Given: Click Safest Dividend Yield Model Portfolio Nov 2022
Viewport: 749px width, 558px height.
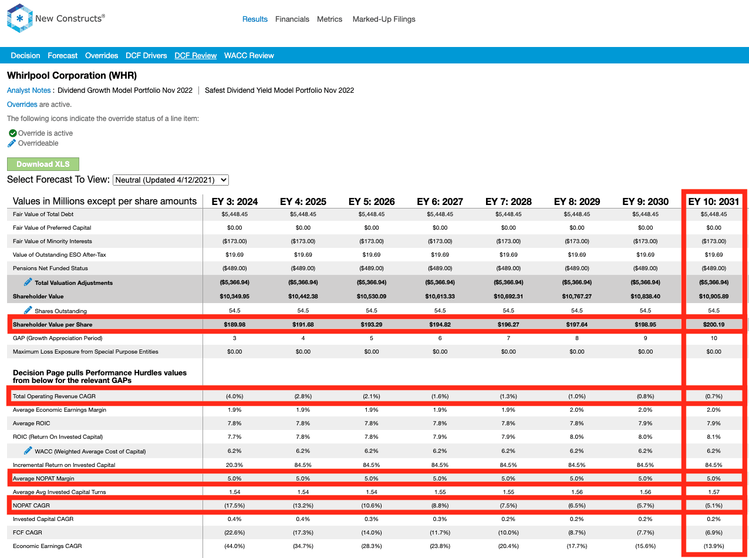Looking at the screenshot, I should click(279, 90).
